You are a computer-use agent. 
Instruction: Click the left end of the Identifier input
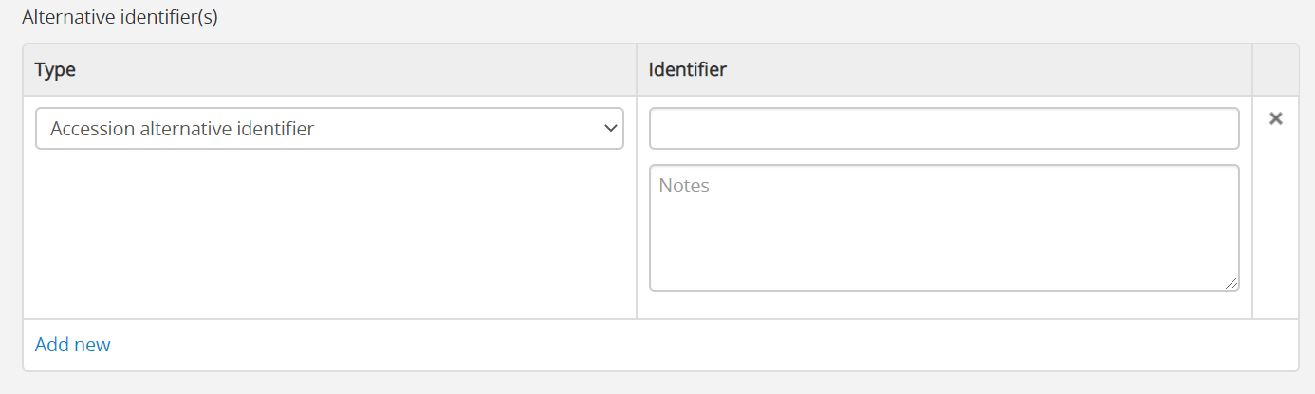(x=664, y=129)
